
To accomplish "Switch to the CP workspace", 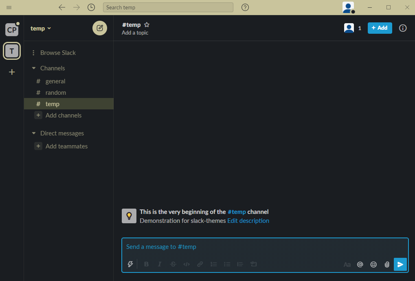I will click(x=12, y=30).
